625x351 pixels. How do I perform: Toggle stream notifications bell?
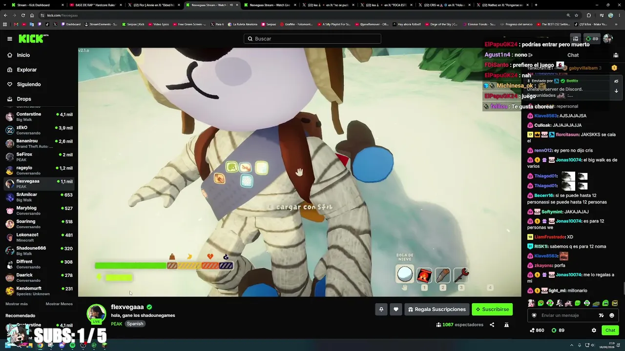point(381,309)
